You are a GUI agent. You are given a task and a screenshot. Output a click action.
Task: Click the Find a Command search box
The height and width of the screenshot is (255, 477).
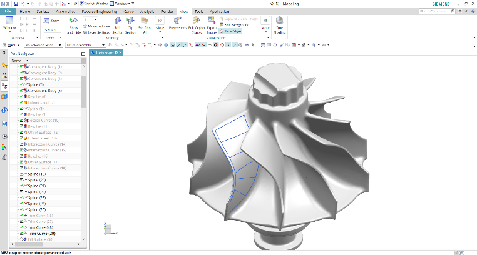point(437,11)
